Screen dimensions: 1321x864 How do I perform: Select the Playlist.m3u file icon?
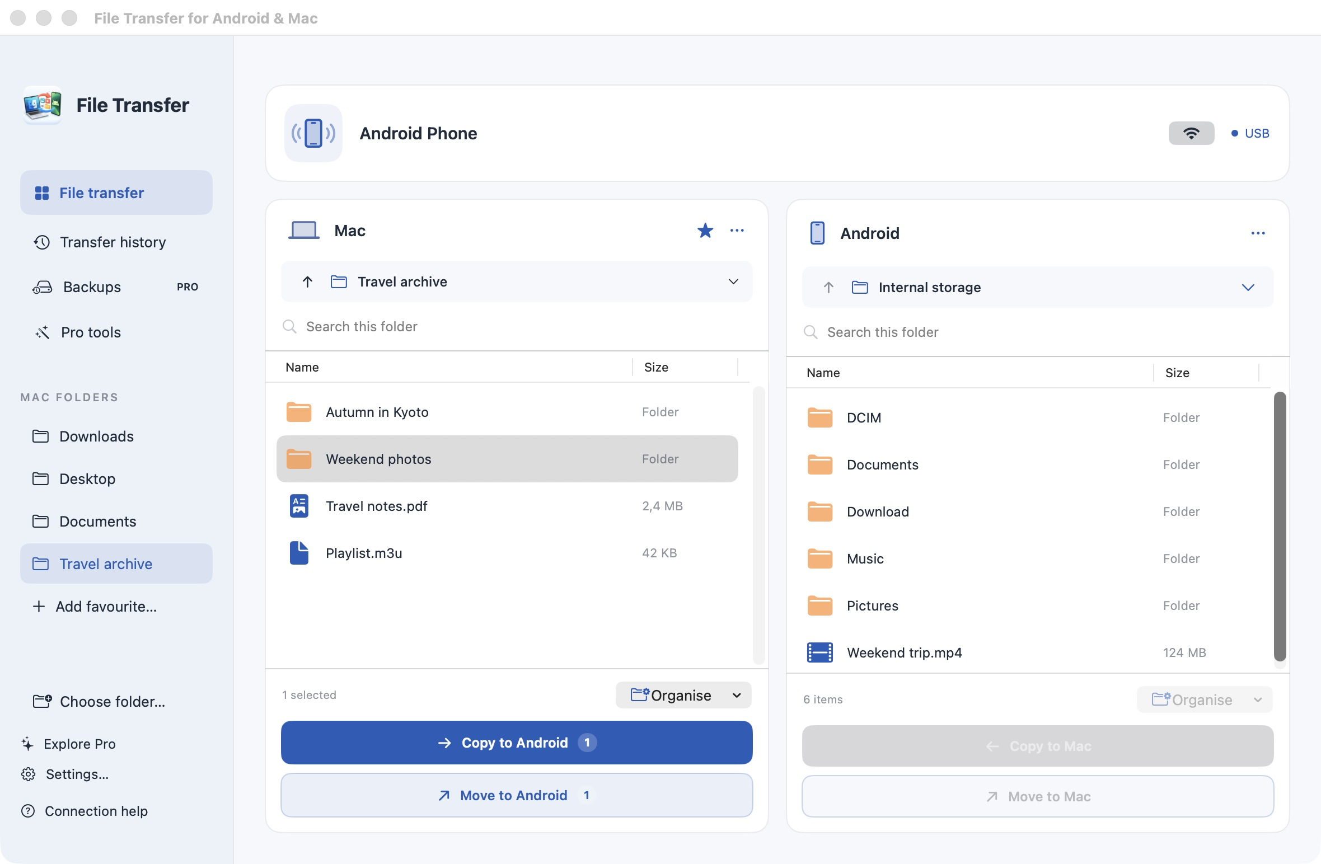point(299,553)
